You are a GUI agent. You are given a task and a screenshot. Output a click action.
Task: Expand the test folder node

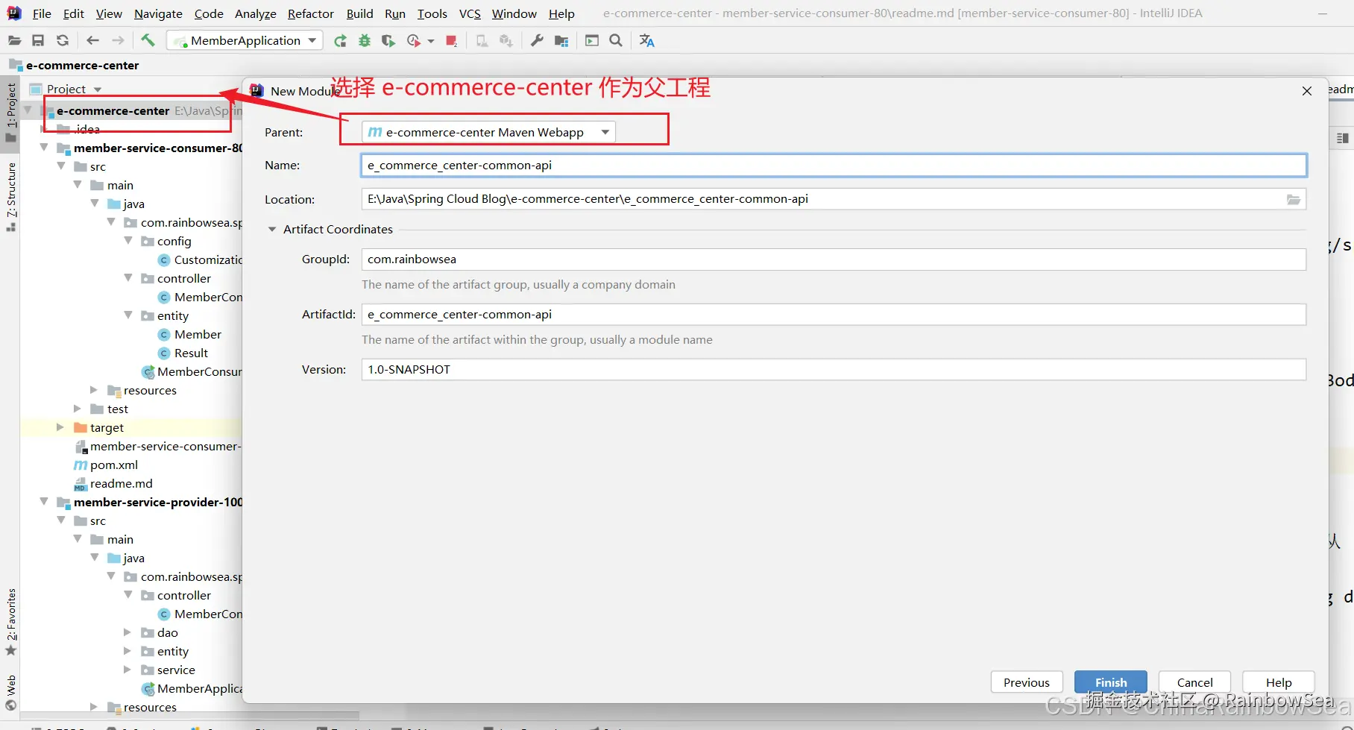click(78, 409)
